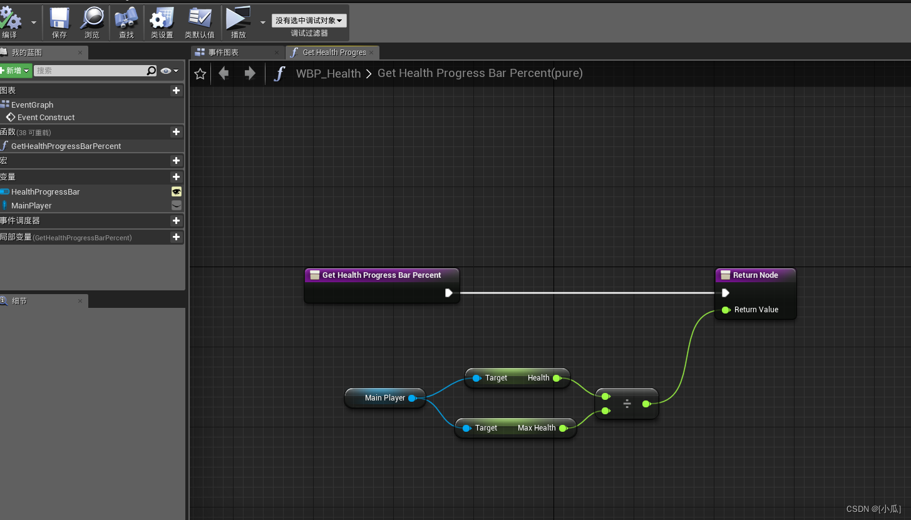Screen dimensions: 911x520
Task: Switch to the 细节 details tab
Action: click(19, 301)
